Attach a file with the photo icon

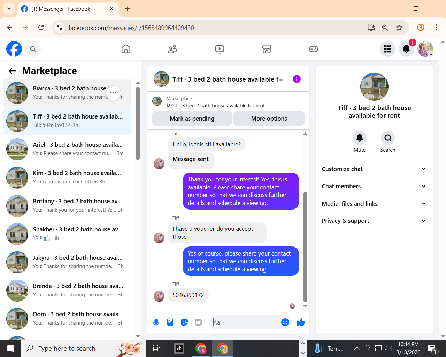click(170, 322)
